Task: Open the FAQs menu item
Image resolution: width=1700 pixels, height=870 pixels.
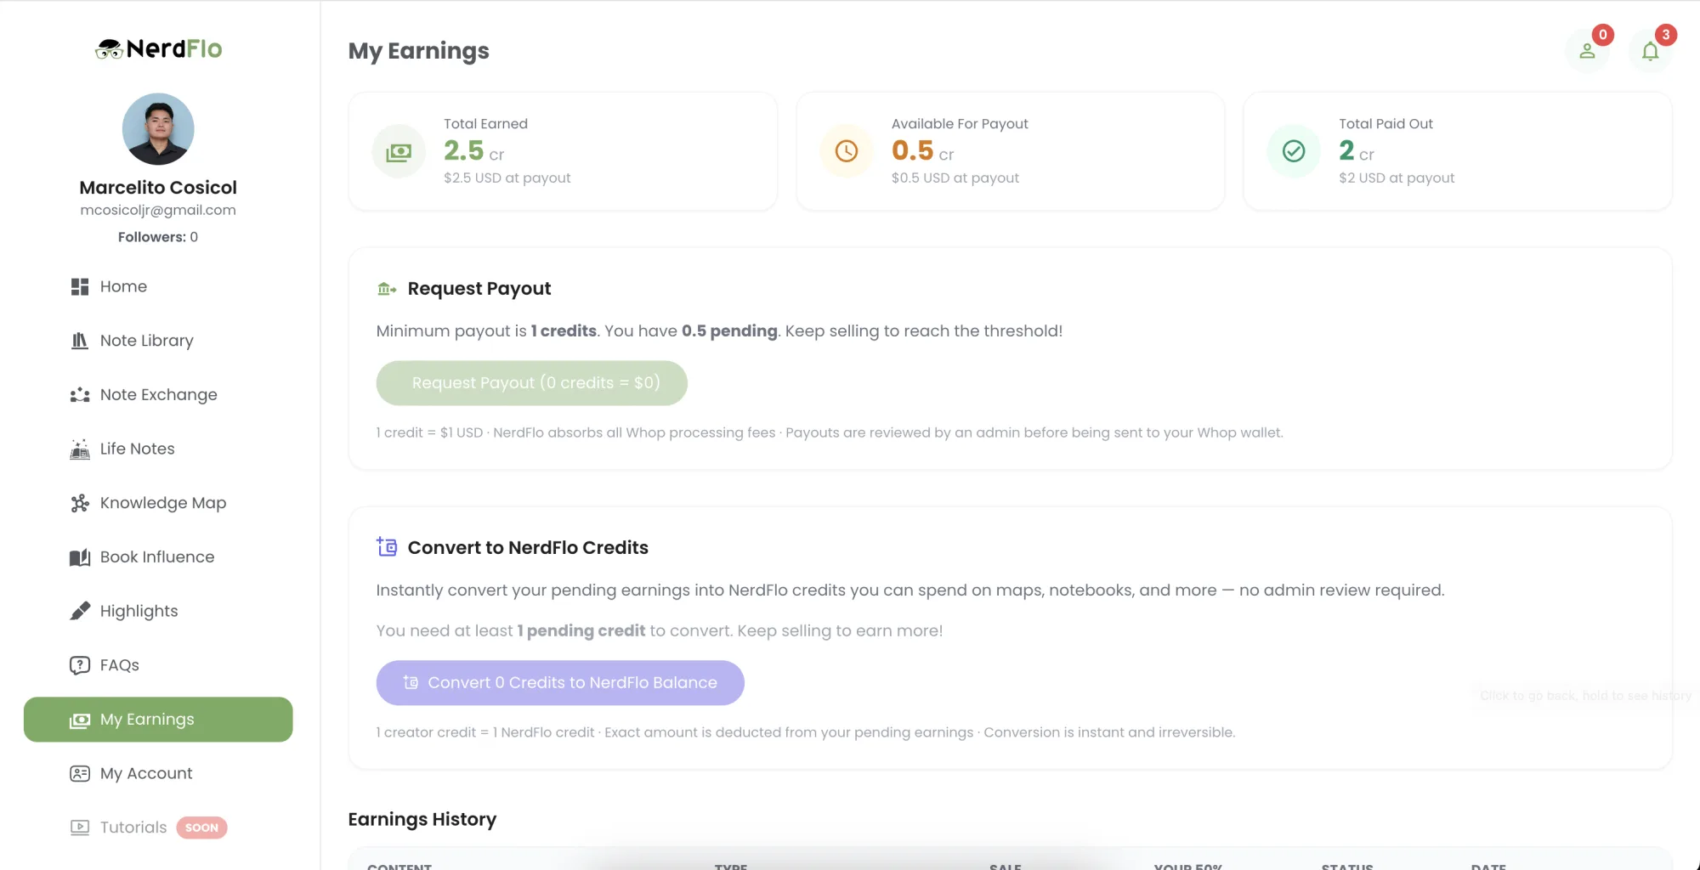Action: 158,665
